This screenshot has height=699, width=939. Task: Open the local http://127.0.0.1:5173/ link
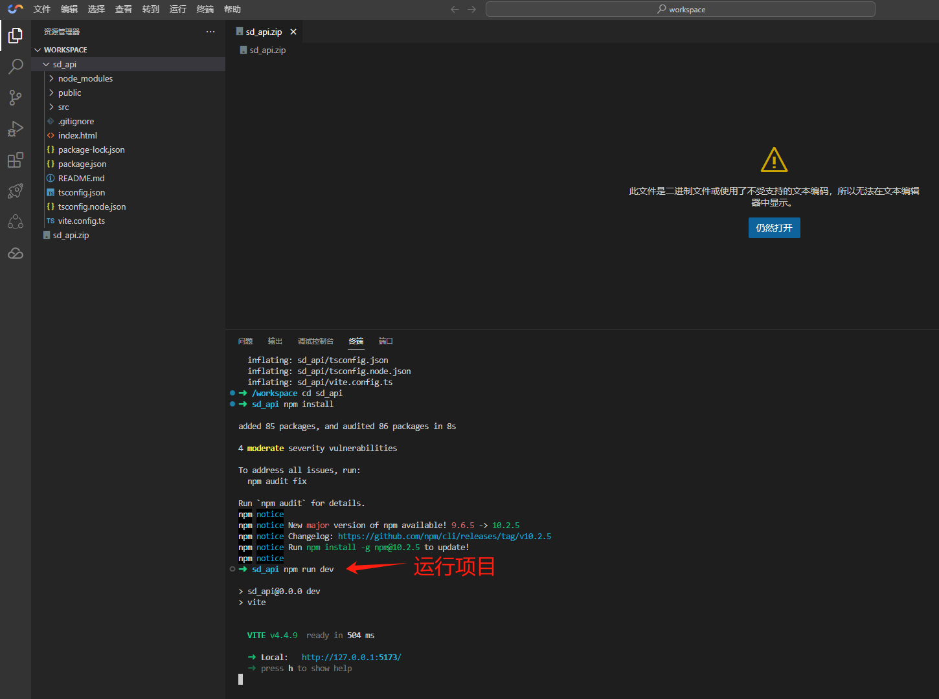coord(351,657)
